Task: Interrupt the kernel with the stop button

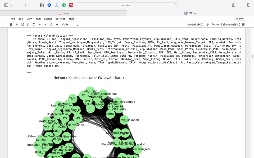Action: click(46, 24)
